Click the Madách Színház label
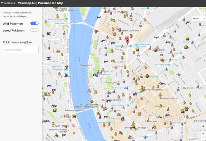 click(168, 98)
